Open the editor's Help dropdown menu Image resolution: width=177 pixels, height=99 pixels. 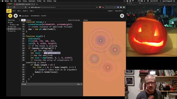[x=32, y=11]
